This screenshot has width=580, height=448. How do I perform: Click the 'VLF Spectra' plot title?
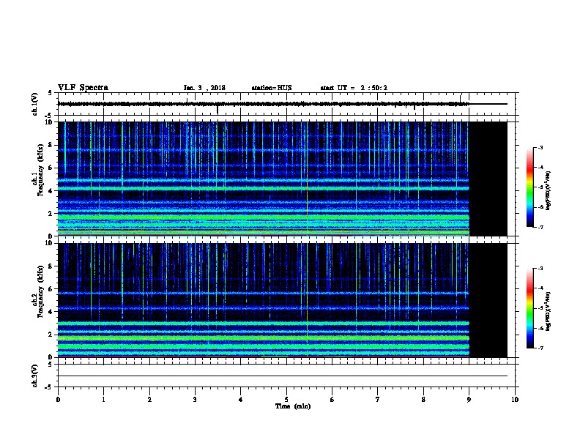click(x=83, y=88)
